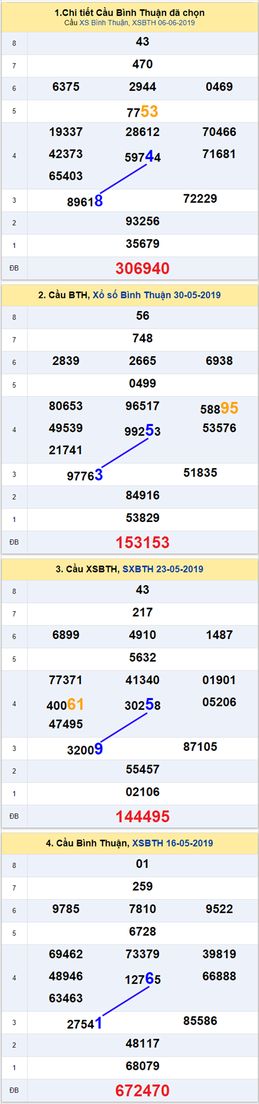Viewport: 259px width, 1104px height.
Task: Click the prize number 28612
Action: point(142,132)
